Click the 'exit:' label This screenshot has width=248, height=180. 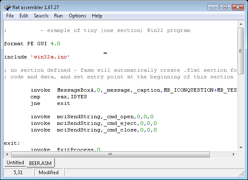12,143
